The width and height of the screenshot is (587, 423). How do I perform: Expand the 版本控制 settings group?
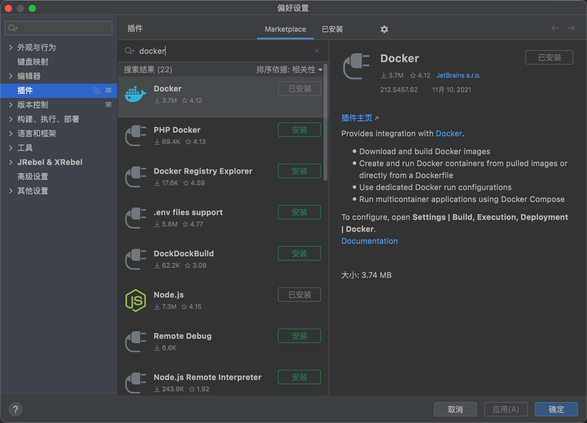click(11, 105)
